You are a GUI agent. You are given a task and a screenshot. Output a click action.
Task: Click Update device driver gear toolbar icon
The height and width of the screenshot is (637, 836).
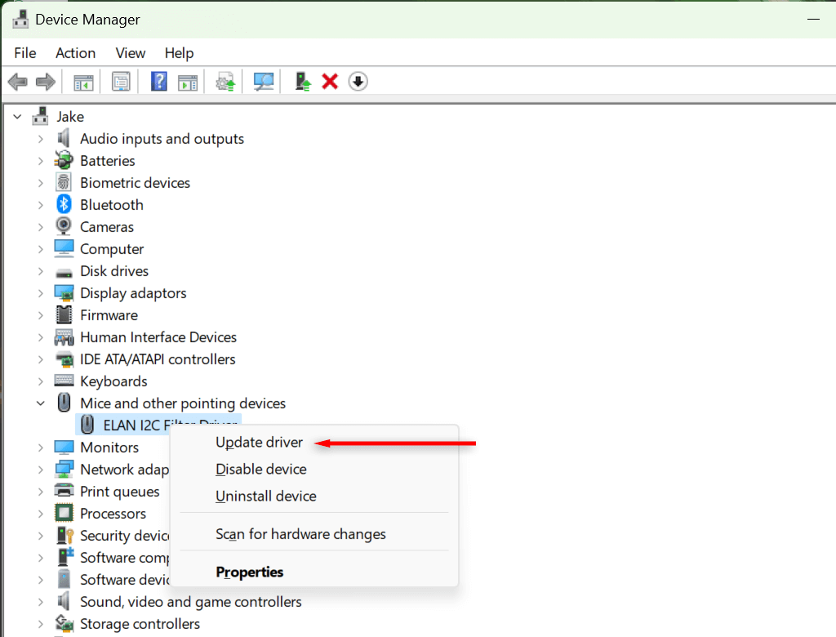pyautogui.click(x=225, y=82)
